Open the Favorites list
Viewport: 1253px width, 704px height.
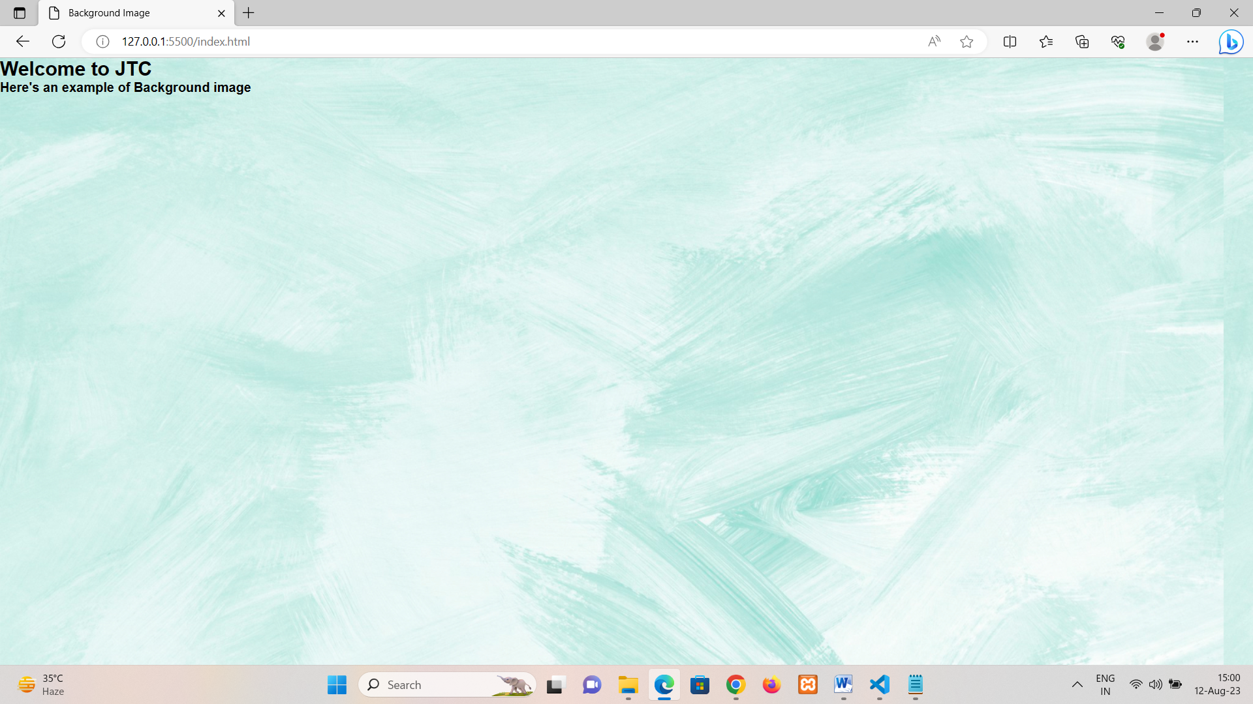pos(1046,42)
